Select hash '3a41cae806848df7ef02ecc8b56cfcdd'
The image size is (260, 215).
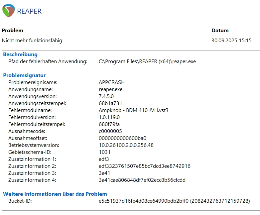click(142, 180)
